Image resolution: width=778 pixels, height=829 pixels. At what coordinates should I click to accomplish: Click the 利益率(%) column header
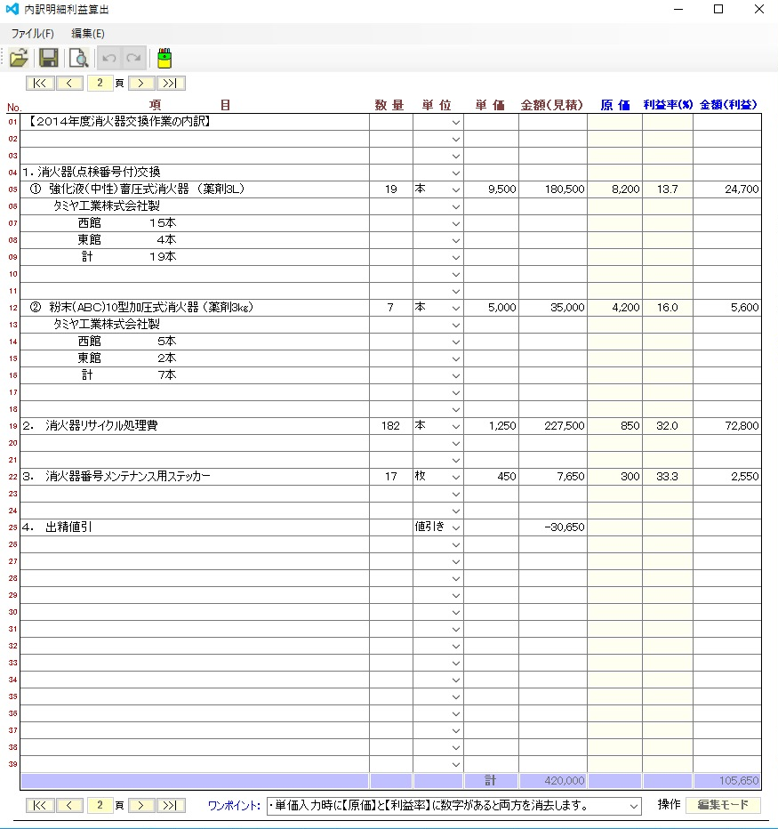coord(668,105)
